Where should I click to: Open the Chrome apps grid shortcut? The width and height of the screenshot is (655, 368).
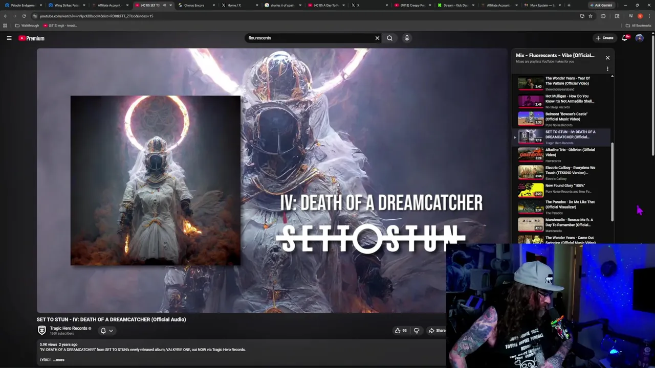[5, 26]
